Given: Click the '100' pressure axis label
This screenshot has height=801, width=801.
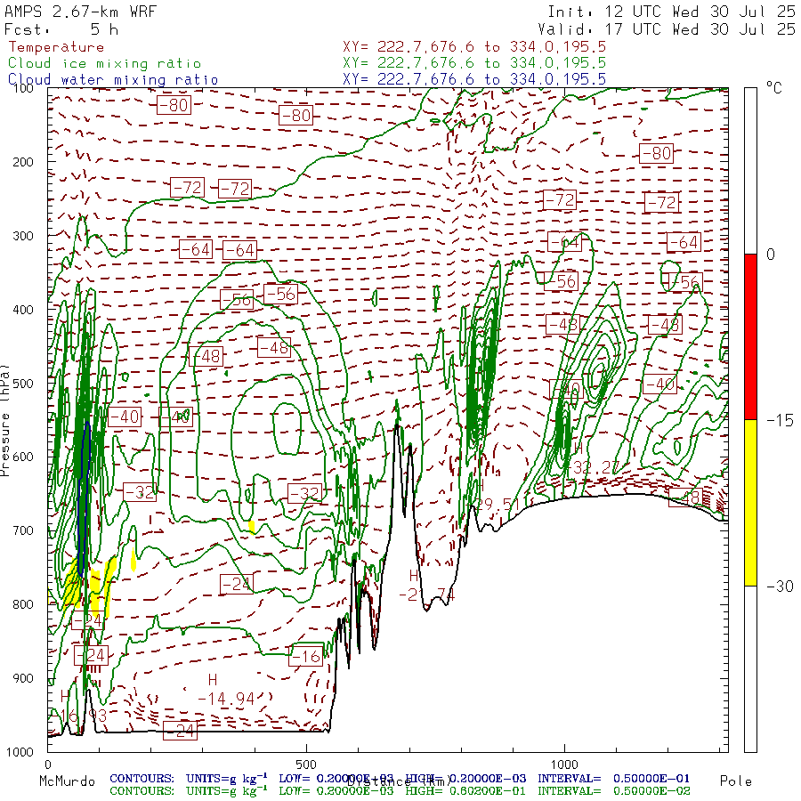Looking at the screenshot, I should pos(23,88).
